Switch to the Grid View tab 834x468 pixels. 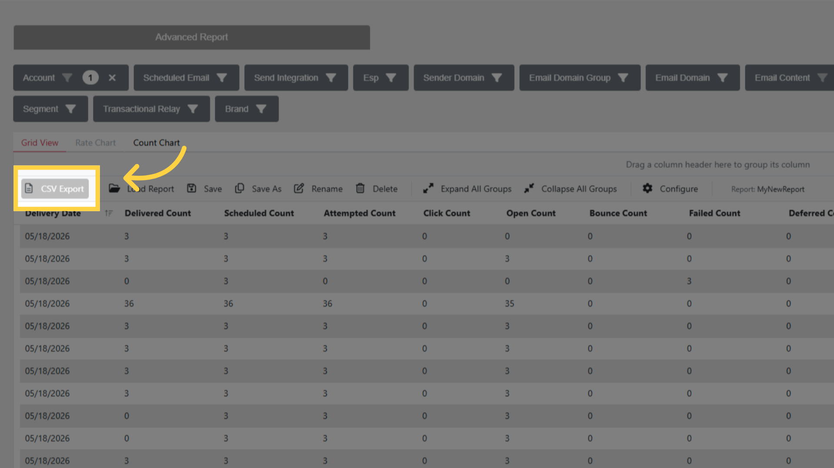pyautogui.click(x=40, y=143)
